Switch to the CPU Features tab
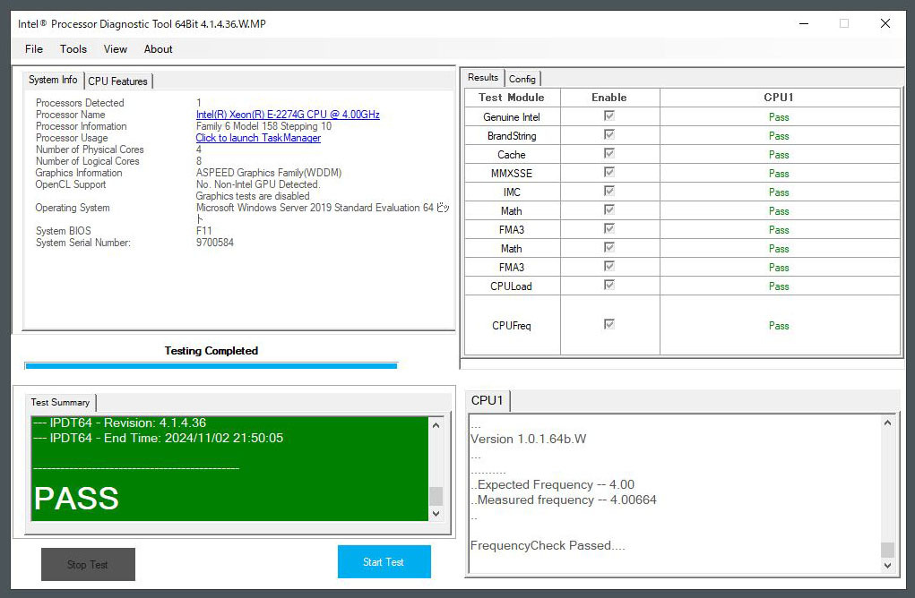Image resolution: width=915 pixels, height=598 pixels. point(118,81)
